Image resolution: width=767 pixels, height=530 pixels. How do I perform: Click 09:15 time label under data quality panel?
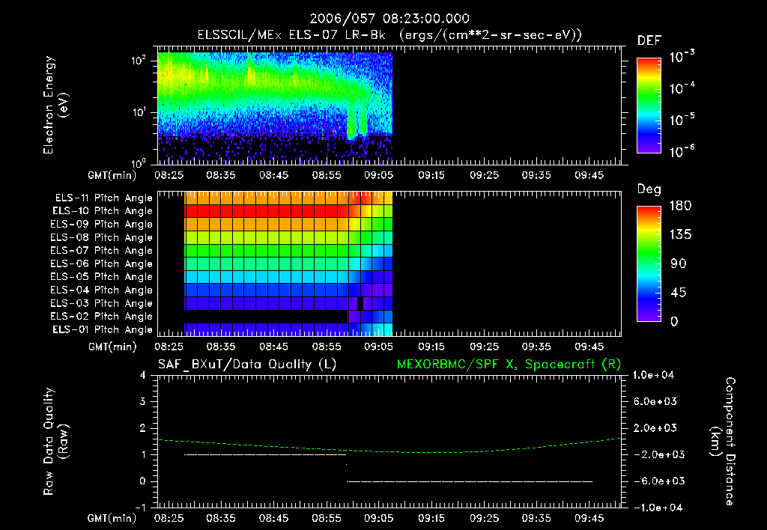(x=431, y=518)
